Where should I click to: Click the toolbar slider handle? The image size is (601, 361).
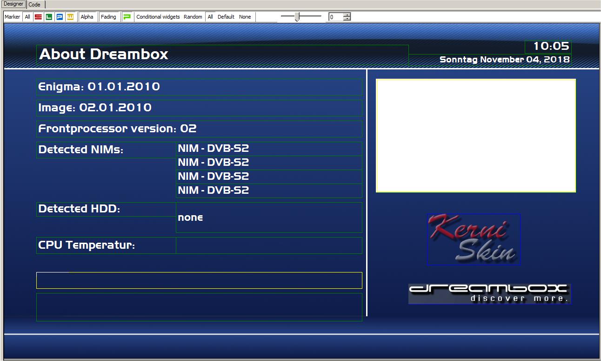coord(297,17)
